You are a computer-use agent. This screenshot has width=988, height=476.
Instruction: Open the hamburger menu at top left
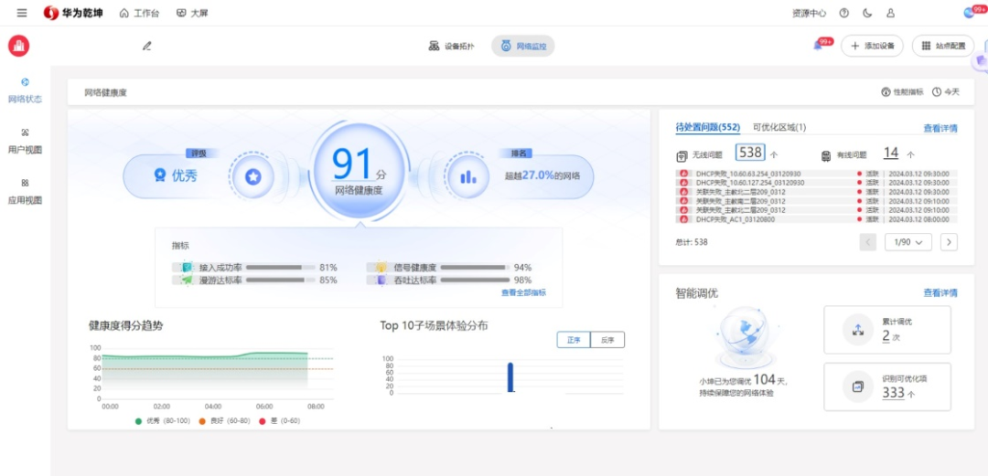pyautogui.click(x=22, y=13)
